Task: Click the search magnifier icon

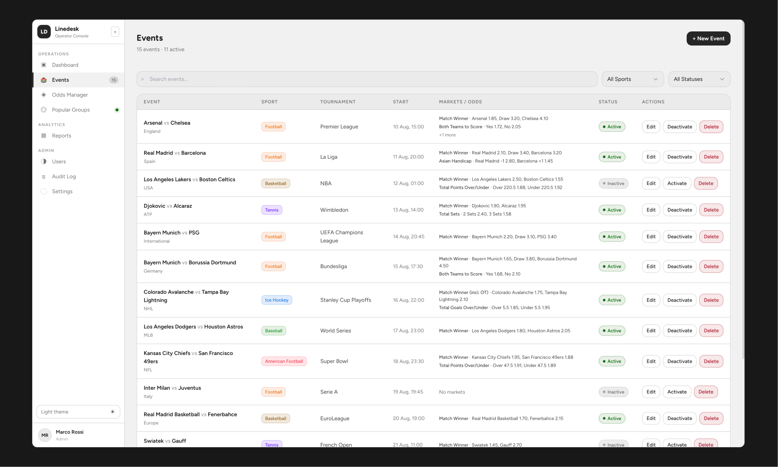Action: pyautogui.click(x=143, y=79)
